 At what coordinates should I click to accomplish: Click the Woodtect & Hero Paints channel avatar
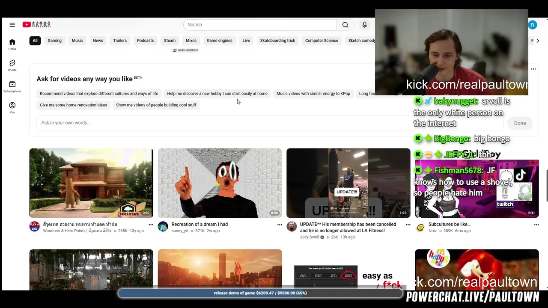[35, 226]
